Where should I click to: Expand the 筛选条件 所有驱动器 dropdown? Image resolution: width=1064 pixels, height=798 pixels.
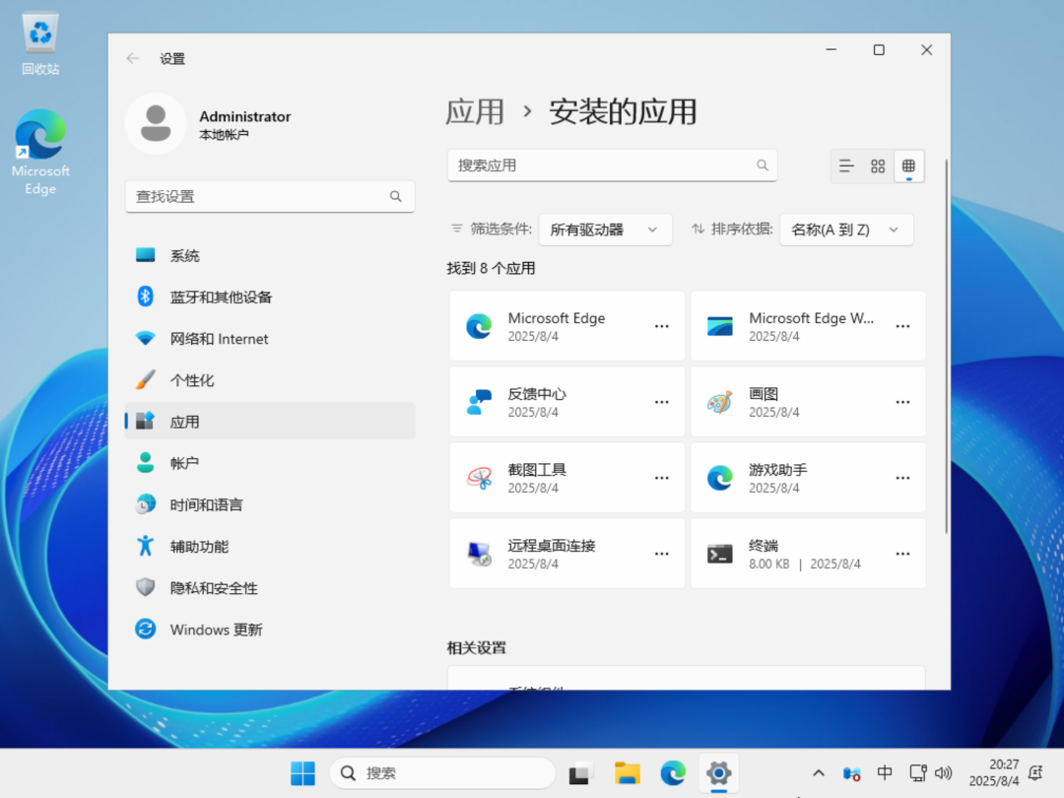pyautogui.click(x=605, y=230)
